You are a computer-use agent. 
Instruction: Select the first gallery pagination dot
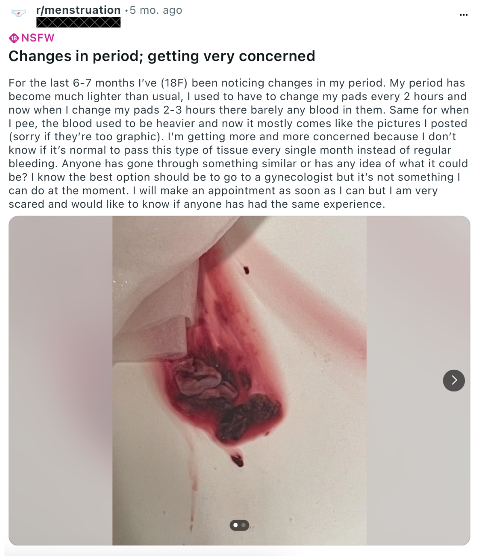click(x=236, y=525)
